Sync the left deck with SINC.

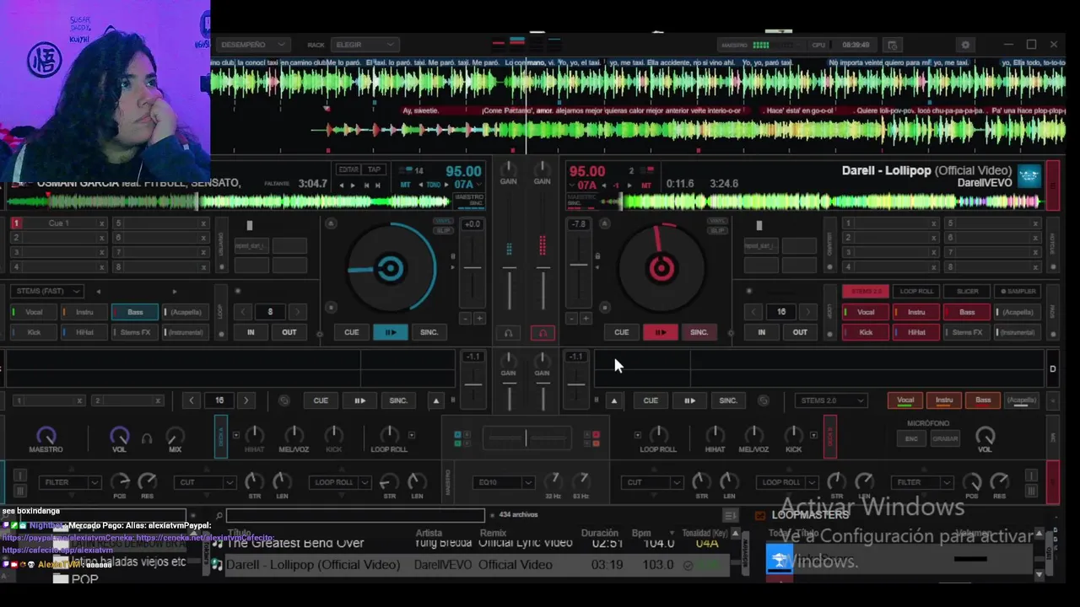point(429,332)
